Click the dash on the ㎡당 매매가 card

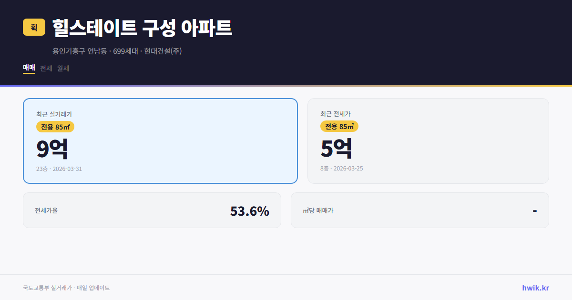[535, 210]
